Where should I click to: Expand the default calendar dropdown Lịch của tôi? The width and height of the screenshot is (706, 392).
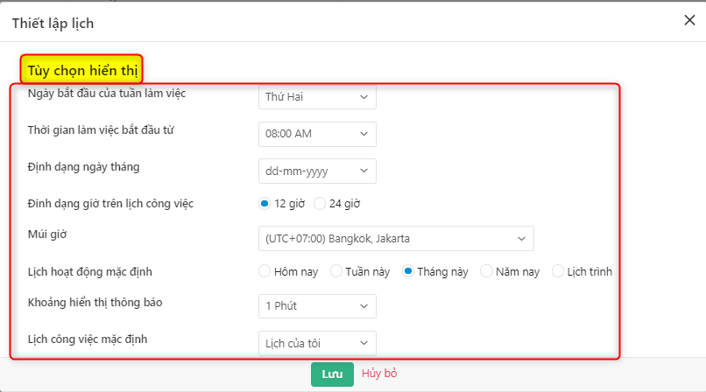pyautogui.click(x=317, y=343)
